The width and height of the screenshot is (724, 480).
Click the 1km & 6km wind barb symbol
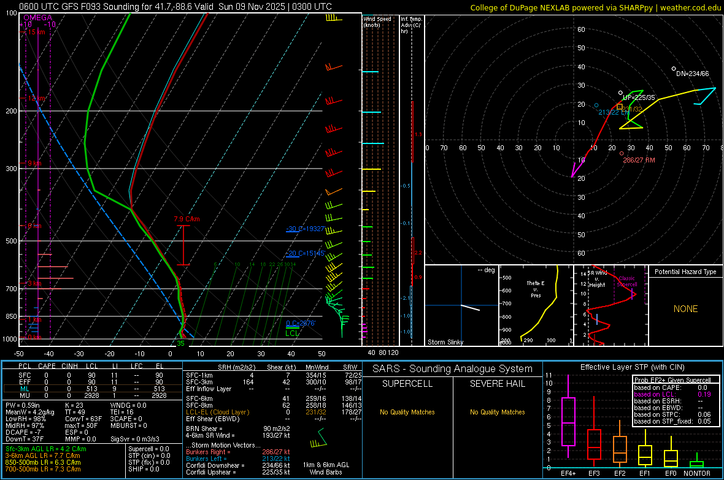tap(318, 438)
